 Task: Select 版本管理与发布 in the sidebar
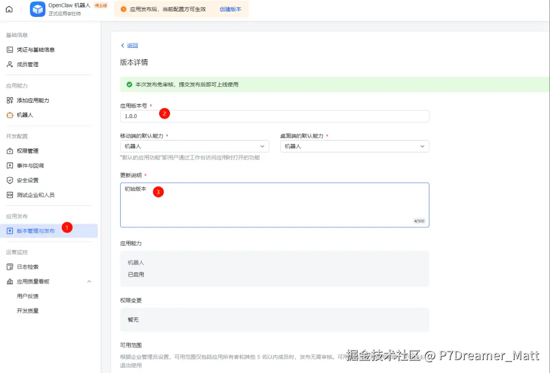36,230
